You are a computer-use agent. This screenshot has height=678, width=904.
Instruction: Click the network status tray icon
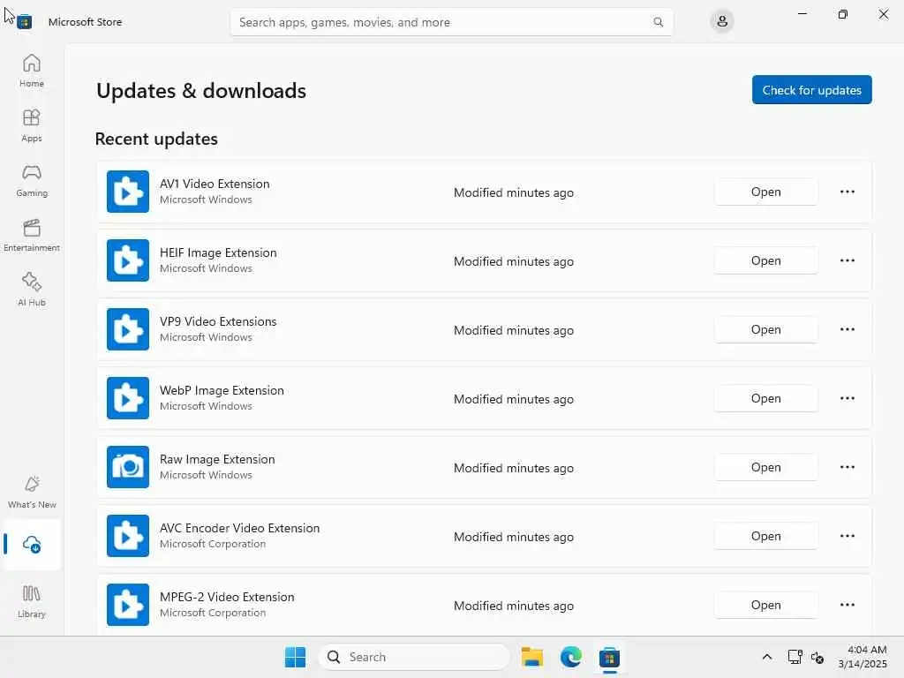(795, 657)
